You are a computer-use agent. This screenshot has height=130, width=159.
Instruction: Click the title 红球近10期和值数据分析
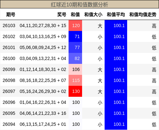79,5
